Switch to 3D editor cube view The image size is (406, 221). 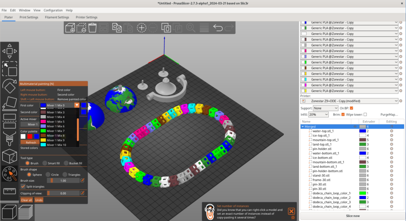click(x=9, y=212)
